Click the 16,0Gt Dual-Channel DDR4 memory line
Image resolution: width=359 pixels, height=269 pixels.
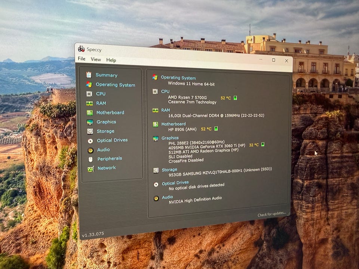(x=216, y=115)
